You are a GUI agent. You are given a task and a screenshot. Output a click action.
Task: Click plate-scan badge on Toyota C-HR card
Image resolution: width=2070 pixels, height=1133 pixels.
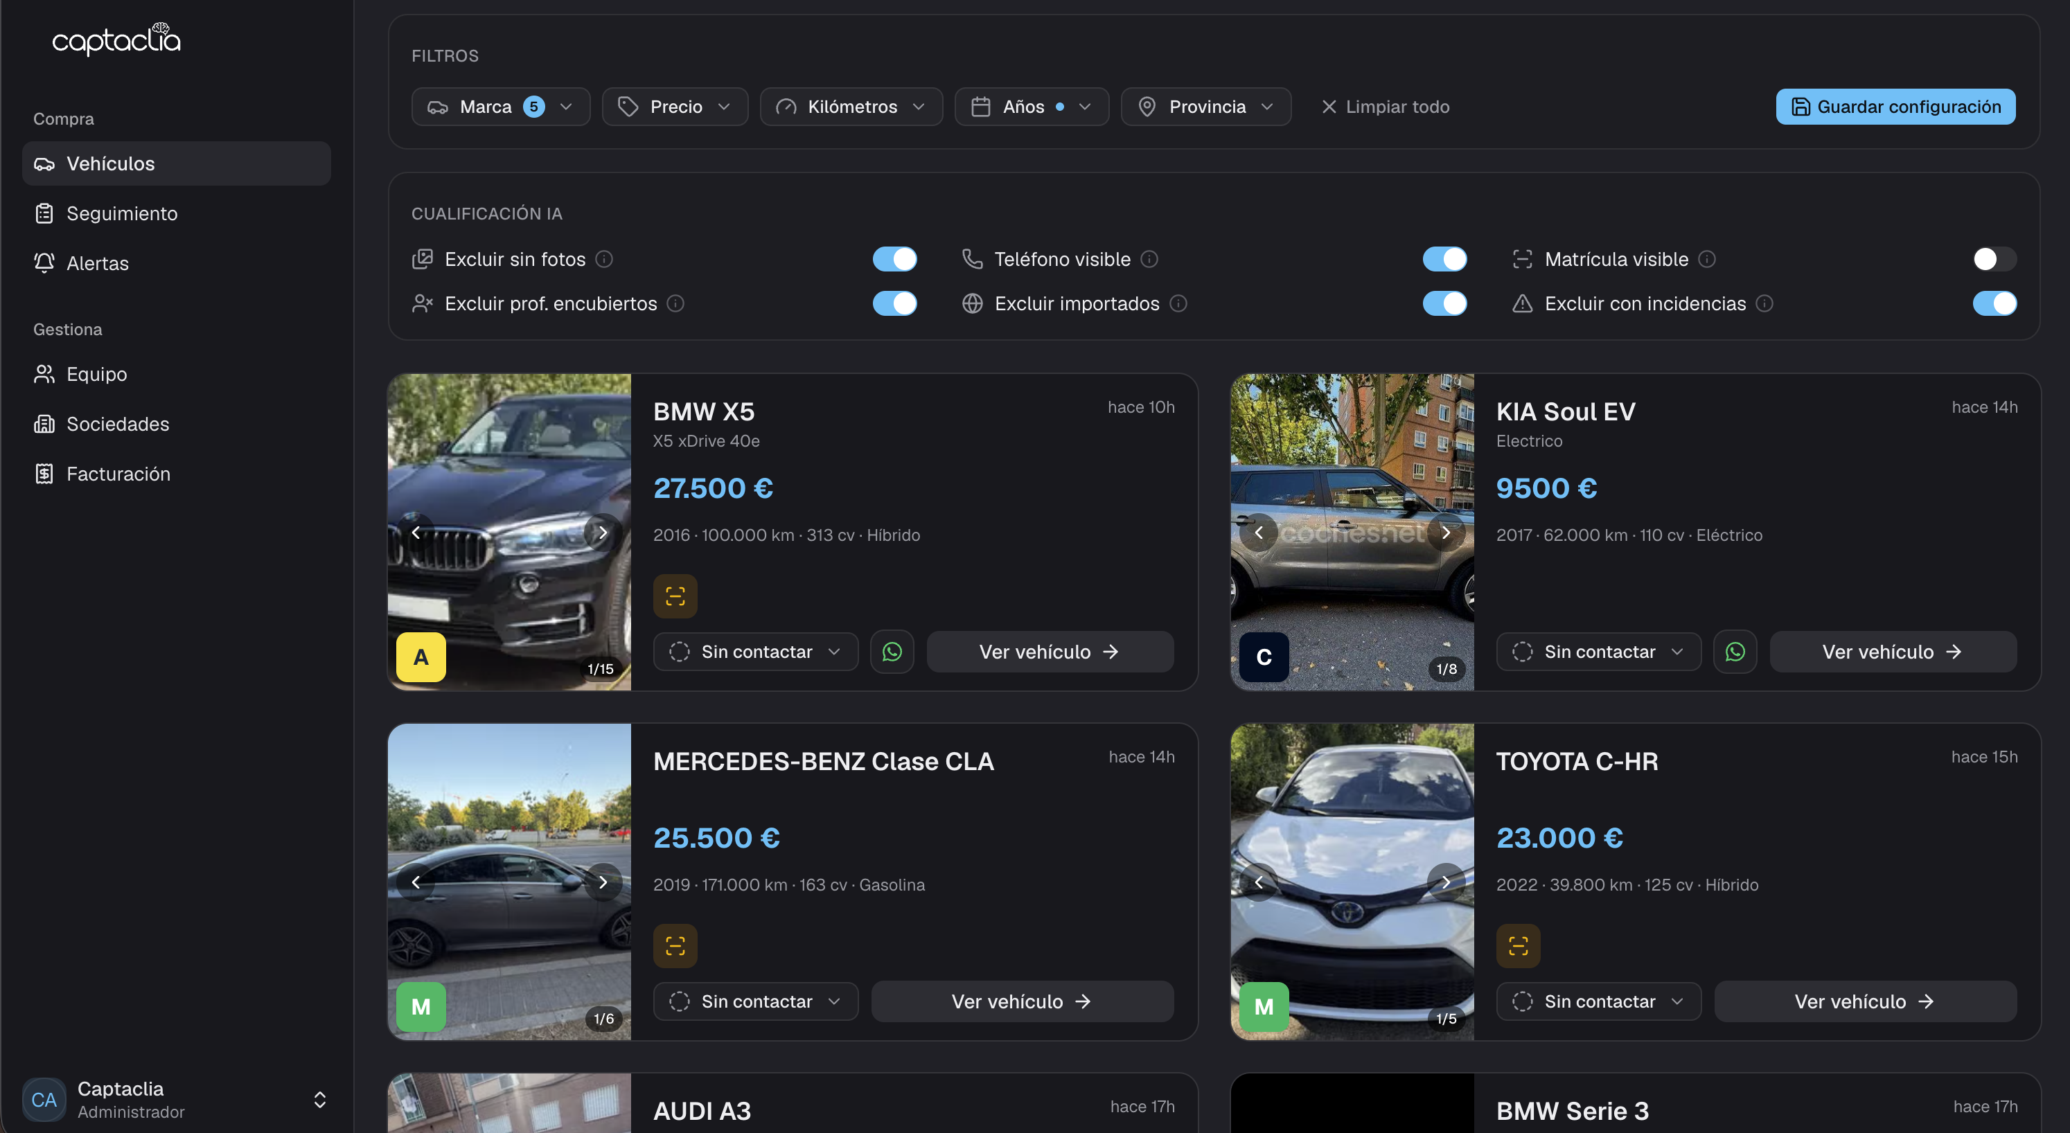1518,946
